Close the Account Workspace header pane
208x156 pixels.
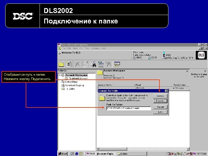(187, 71)
